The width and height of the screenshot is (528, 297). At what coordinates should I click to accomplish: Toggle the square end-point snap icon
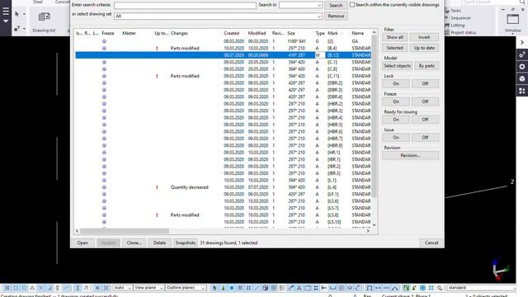click(16, 288)
